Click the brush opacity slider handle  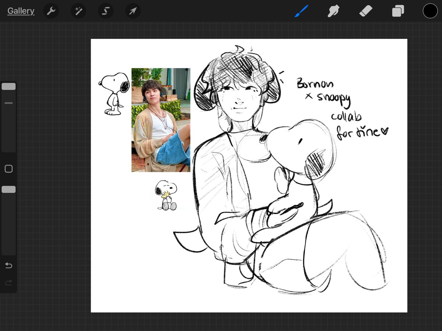(8, 189)
